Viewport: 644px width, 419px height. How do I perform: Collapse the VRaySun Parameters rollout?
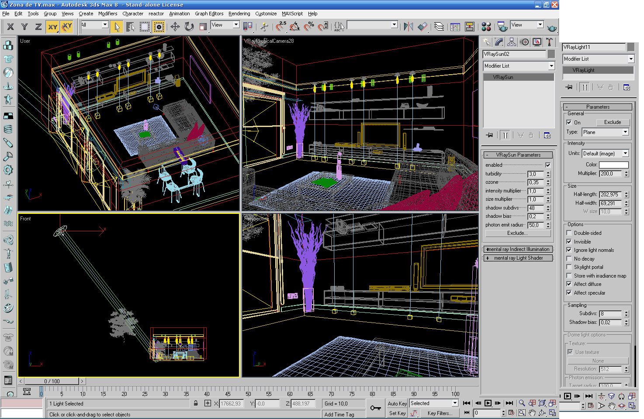pos(518,155)
